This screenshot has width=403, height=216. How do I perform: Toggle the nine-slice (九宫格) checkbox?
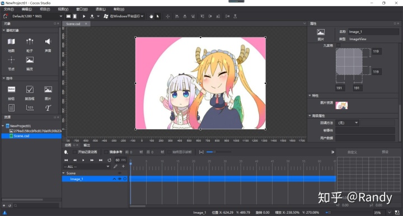tap(338, 45)
